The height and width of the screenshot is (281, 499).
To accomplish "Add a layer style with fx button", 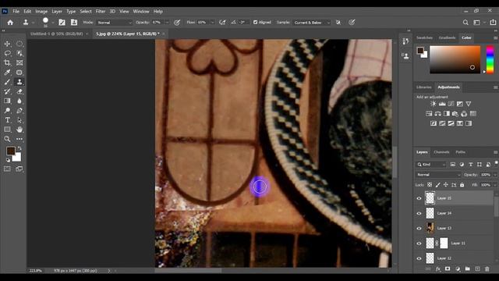I will pyautogui.click(x=438, y=269).
